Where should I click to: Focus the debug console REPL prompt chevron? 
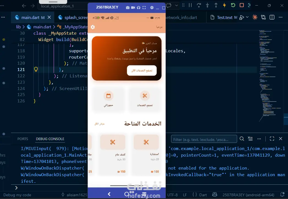click(x=16, y=188)
